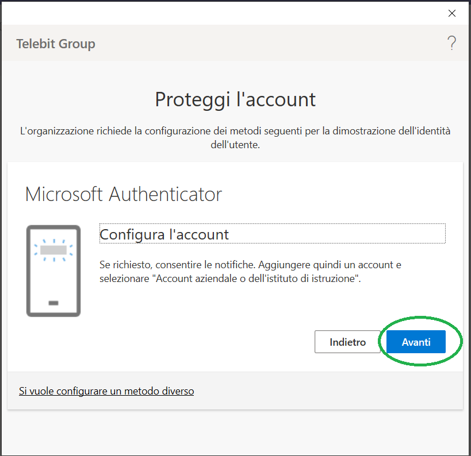
Task: Click the home button on the phone graphic
Action: [53, 303]
